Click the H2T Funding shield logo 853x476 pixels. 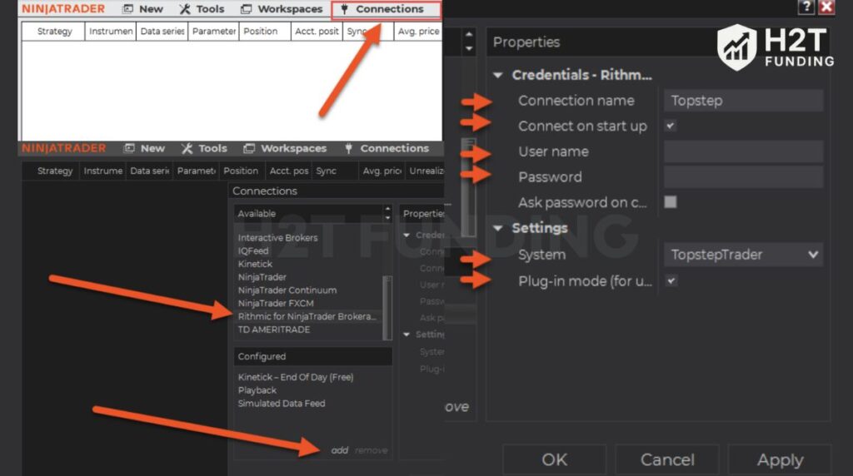click(736, 47)
